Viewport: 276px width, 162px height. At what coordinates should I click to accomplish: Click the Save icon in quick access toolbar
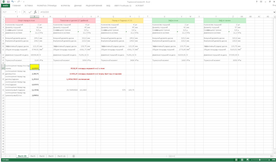point(8,2)
